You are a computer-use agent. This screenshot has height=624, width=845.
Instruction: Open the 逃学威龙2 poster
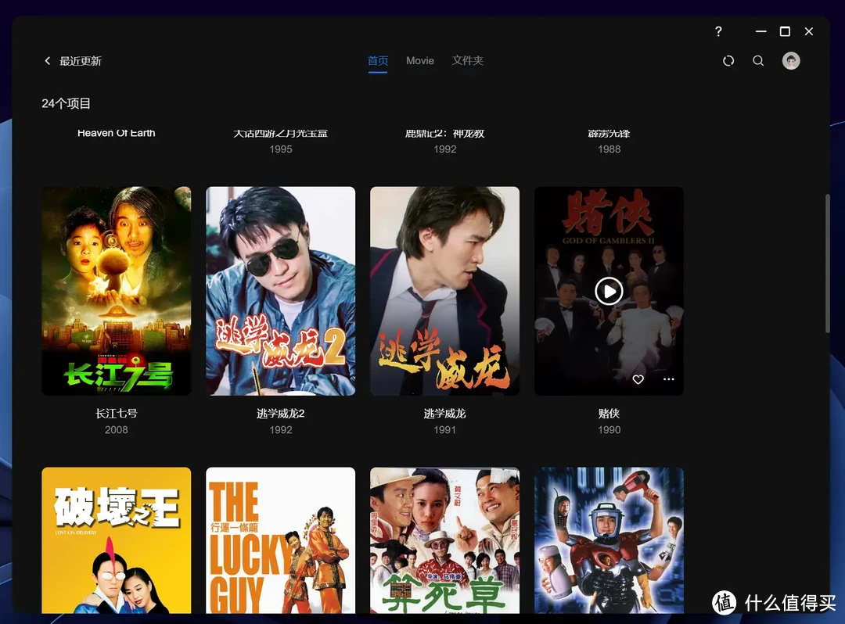pyautogui.click(x=281, y=291)
